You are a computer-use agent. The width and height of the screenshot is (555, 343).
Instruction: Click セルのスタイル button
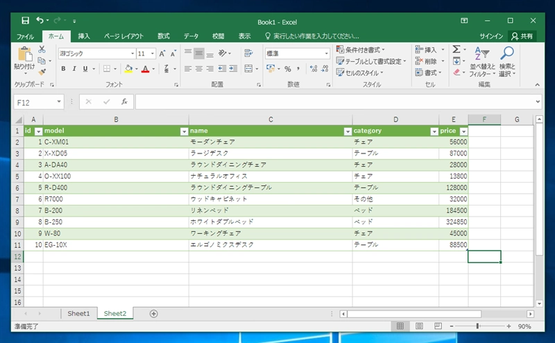pyautogui.click(x=360, y=73)
